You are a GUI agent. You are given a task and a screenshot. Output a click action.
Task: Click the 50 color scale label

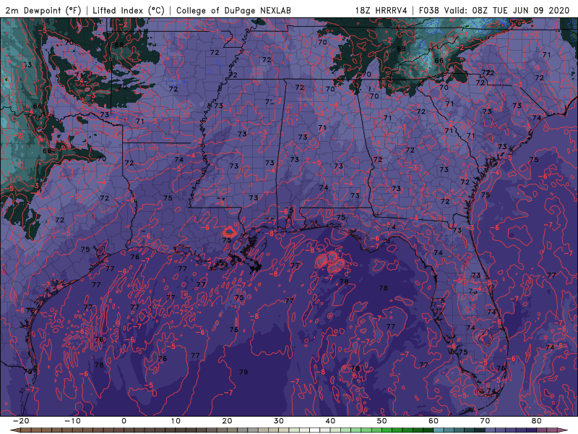pyautogui.click(x=382, y=421)
